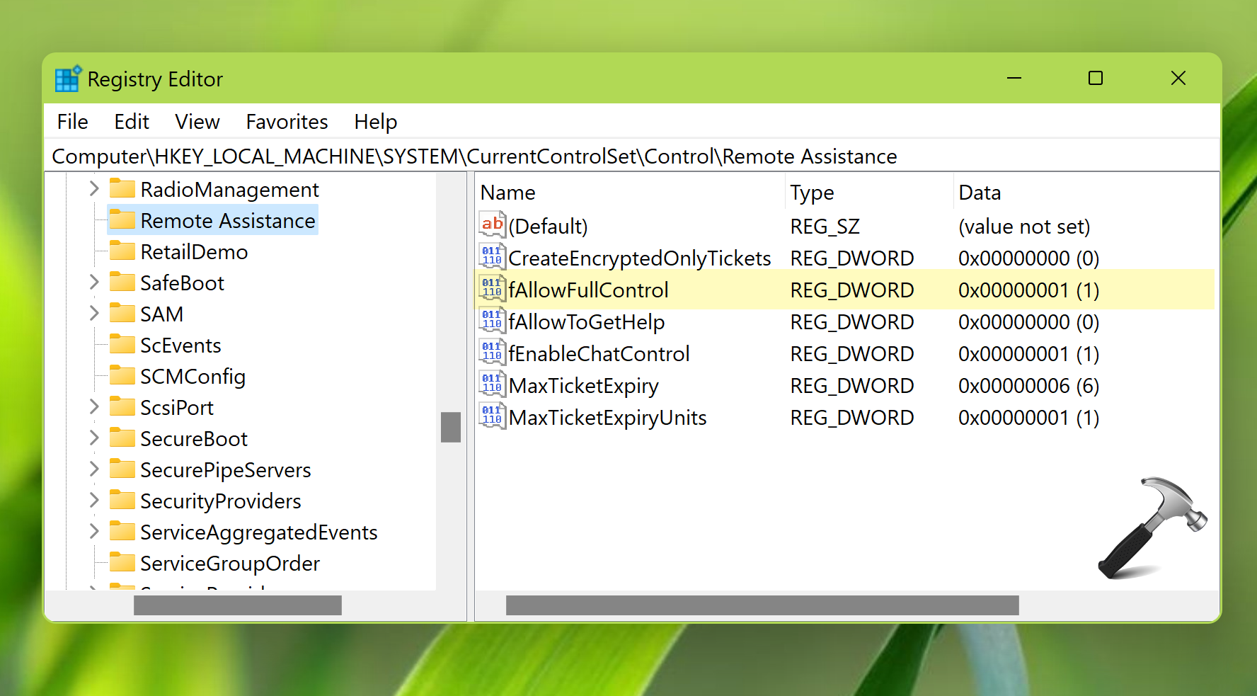The width and height of the screenshot is (1257, 696).
Task: Click the RetailDemo folder icon
Action: 122,251
